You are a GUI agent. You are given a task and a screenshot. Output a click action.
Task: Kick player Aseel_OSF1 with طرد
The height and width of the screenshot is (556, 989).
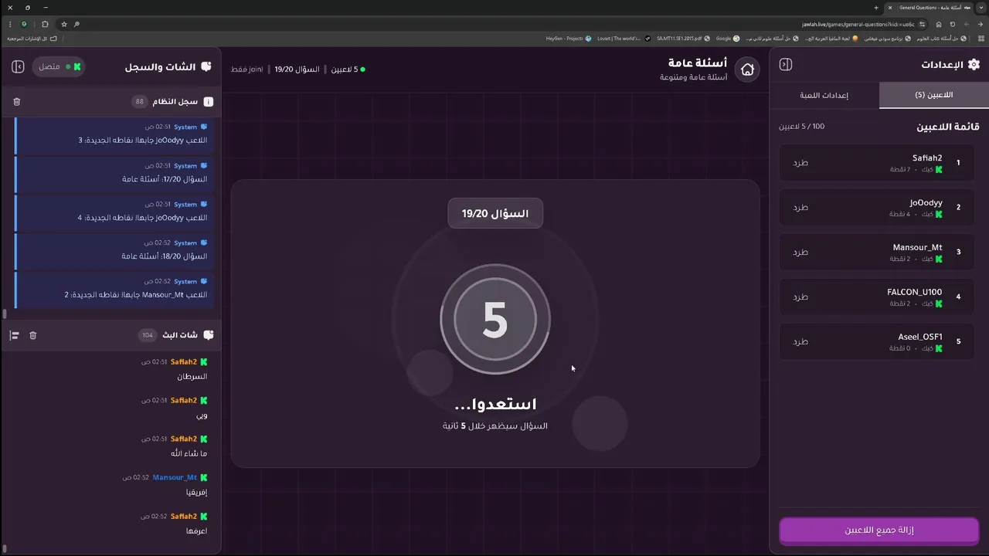pyautogui.click(x=800, y=341)
